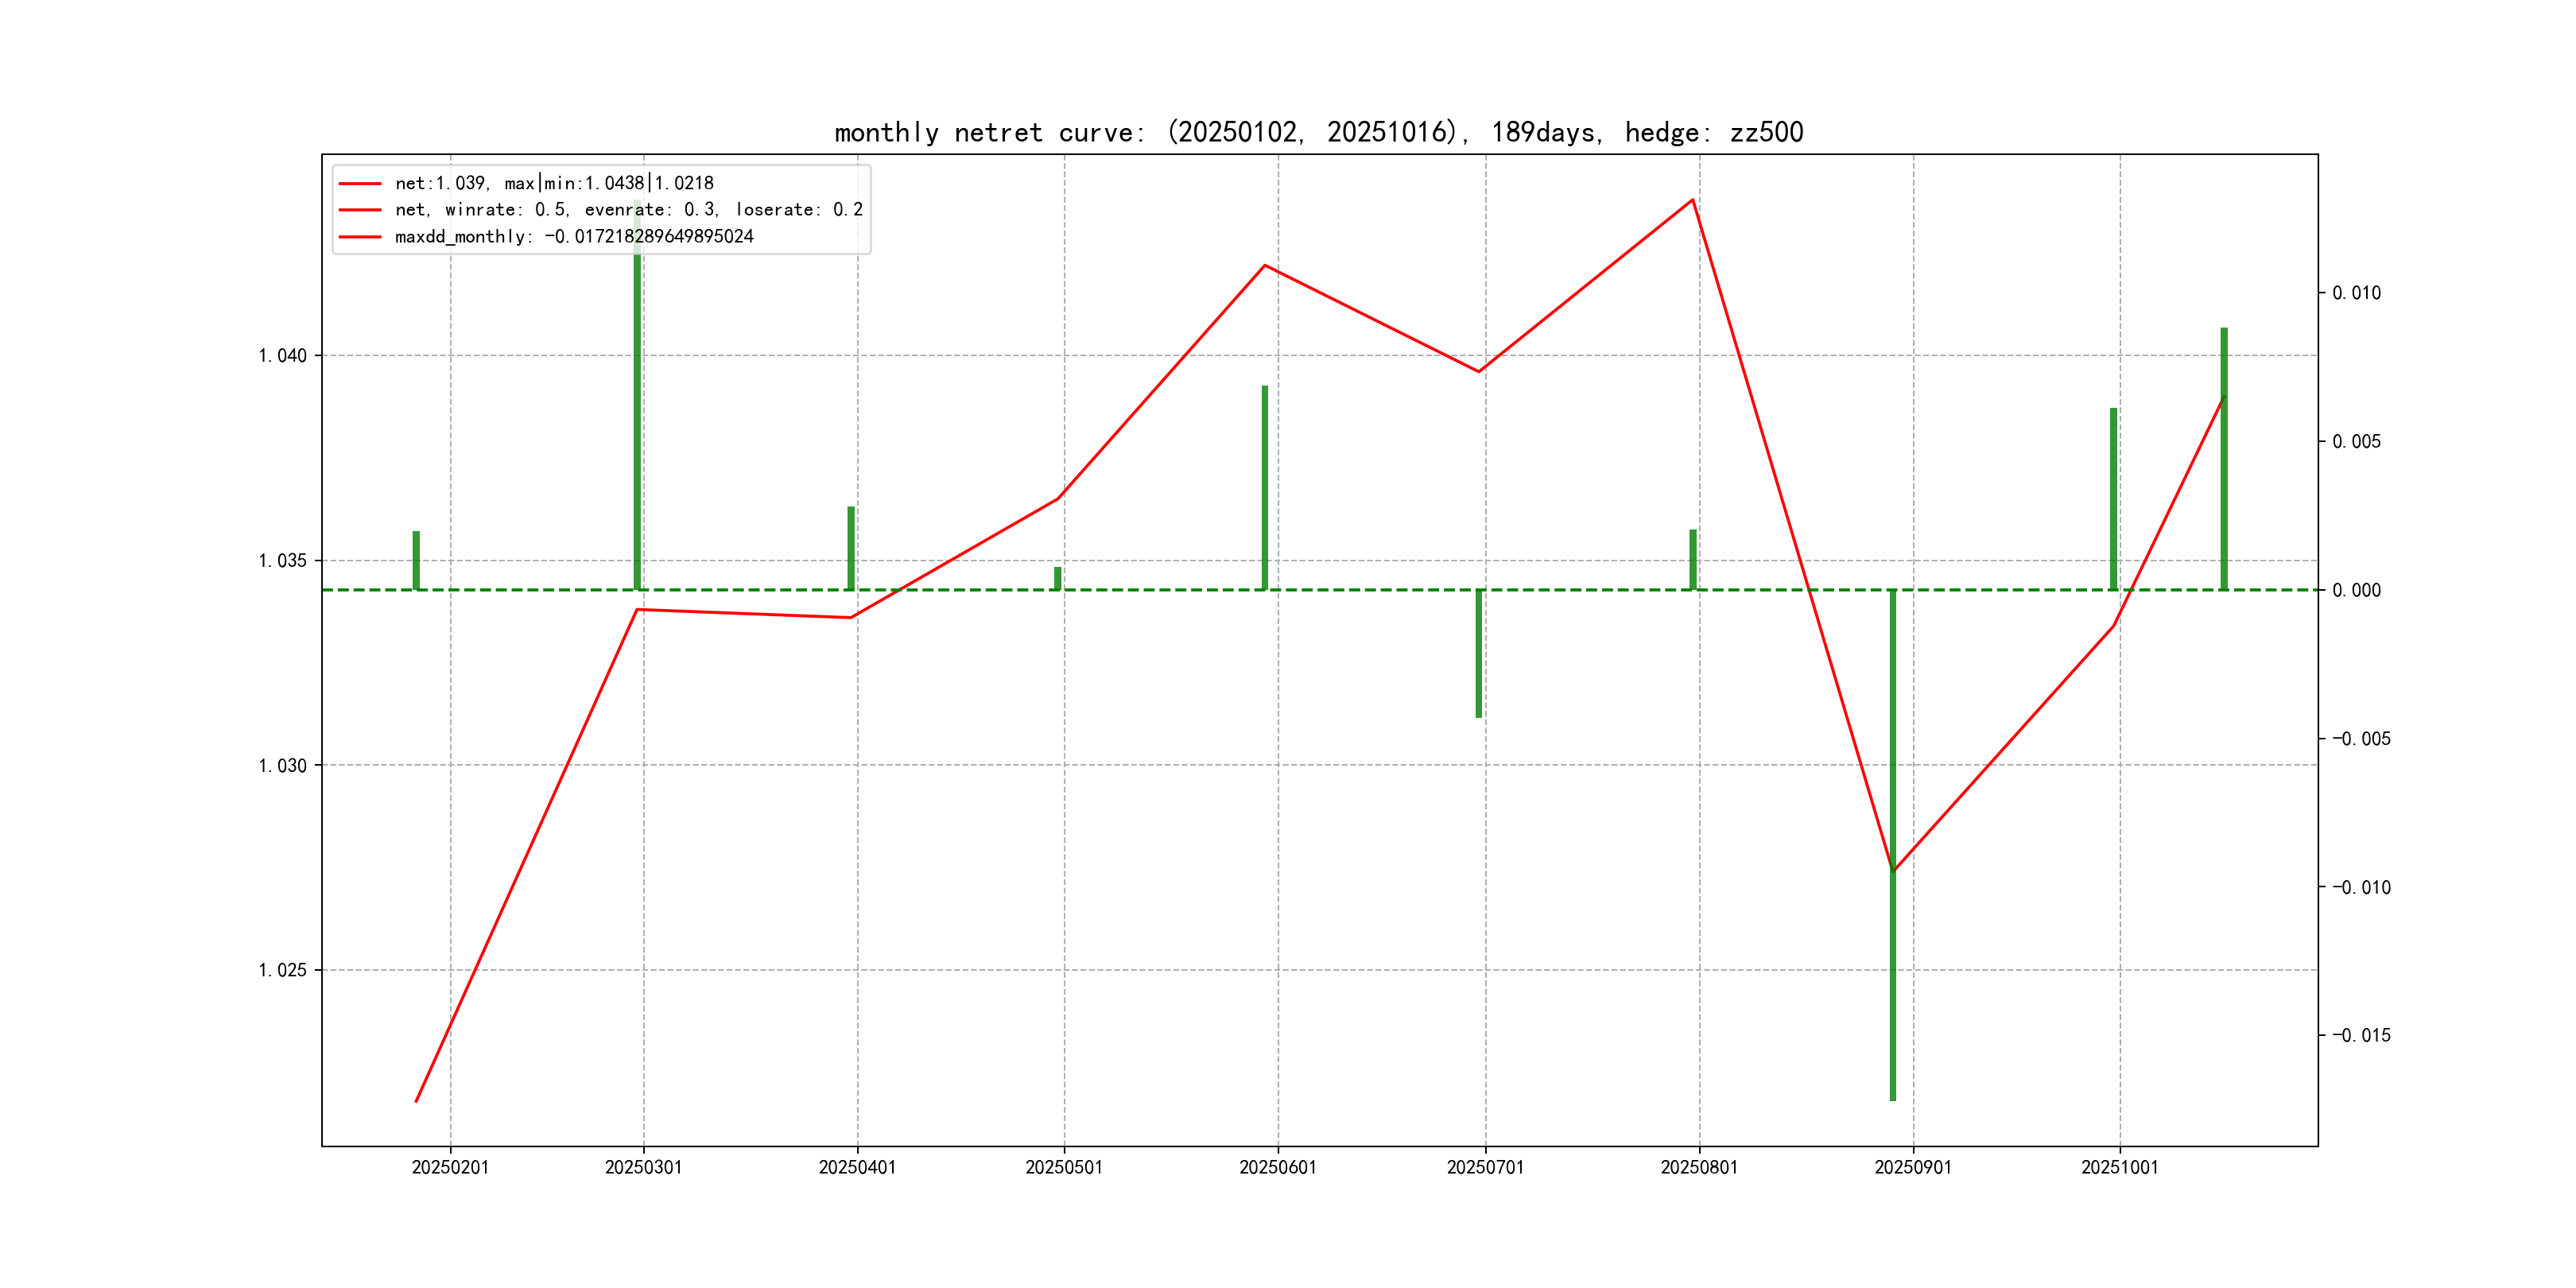The image size is (2576, 1288).
Task: Click the 1.025 left axis label
Action: tap(283, 970)
